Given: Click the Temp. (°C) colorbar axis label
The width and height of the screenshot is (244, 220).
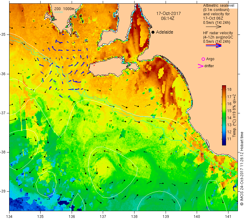Looking at the screenshot, I should [234, 116].
